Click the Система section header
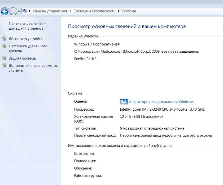The width and height of the screenshot is (223, 185). click(75, 93)
